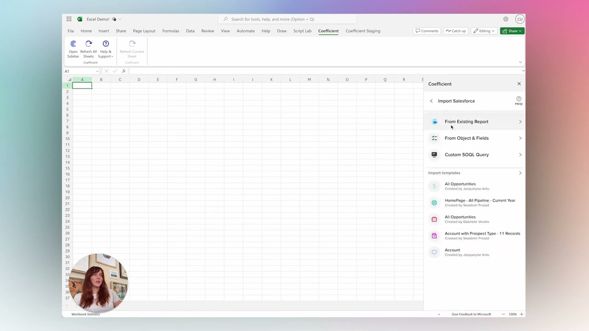This screenshot has height=331, width=589.
Task: Click the search box in title bar
Action: coord(287,19)
